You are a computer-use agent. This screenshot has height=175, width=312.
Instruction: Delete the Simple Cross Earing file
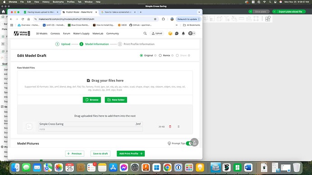point(170,127)
